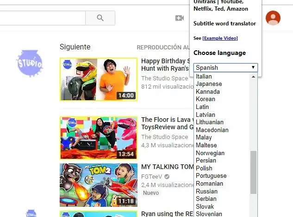Click the MY TALKING TOM title

tap(167, 167)
